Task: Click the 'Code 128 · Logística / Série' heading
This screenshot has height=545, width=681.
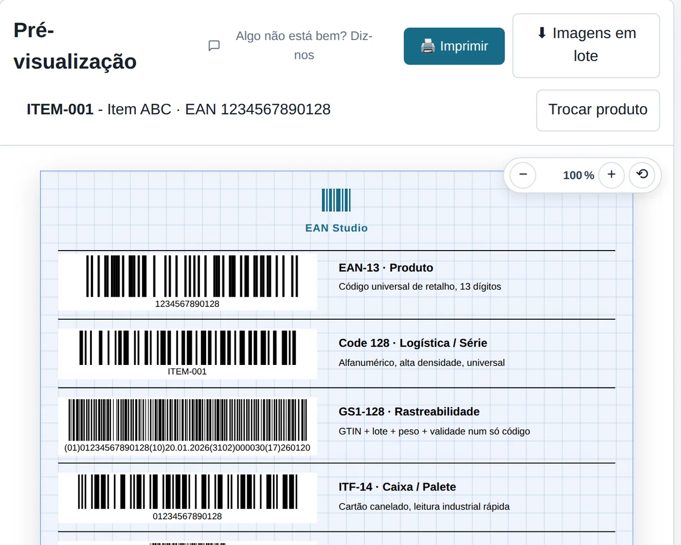Action: click(x=413, y=343)
